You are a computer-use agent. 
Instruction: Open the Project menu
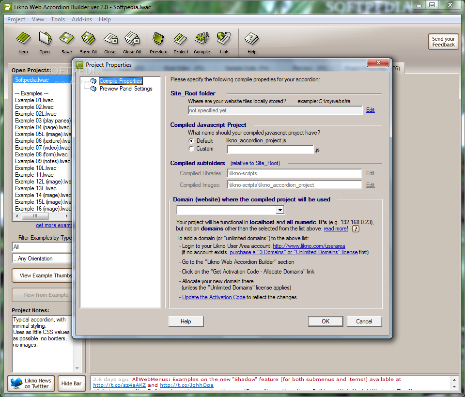pyautogui.click(x=16, y=19)
